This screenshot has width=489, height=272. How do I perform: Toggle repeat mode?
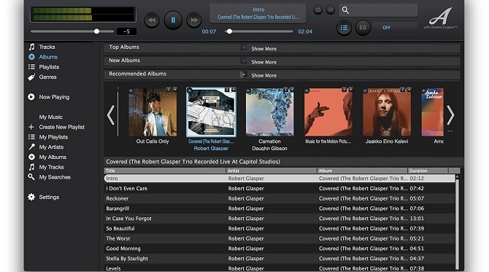318,10
